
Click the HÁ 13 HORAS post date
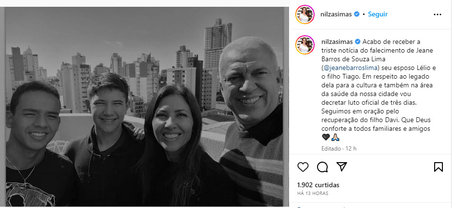(x=313, y=193)
